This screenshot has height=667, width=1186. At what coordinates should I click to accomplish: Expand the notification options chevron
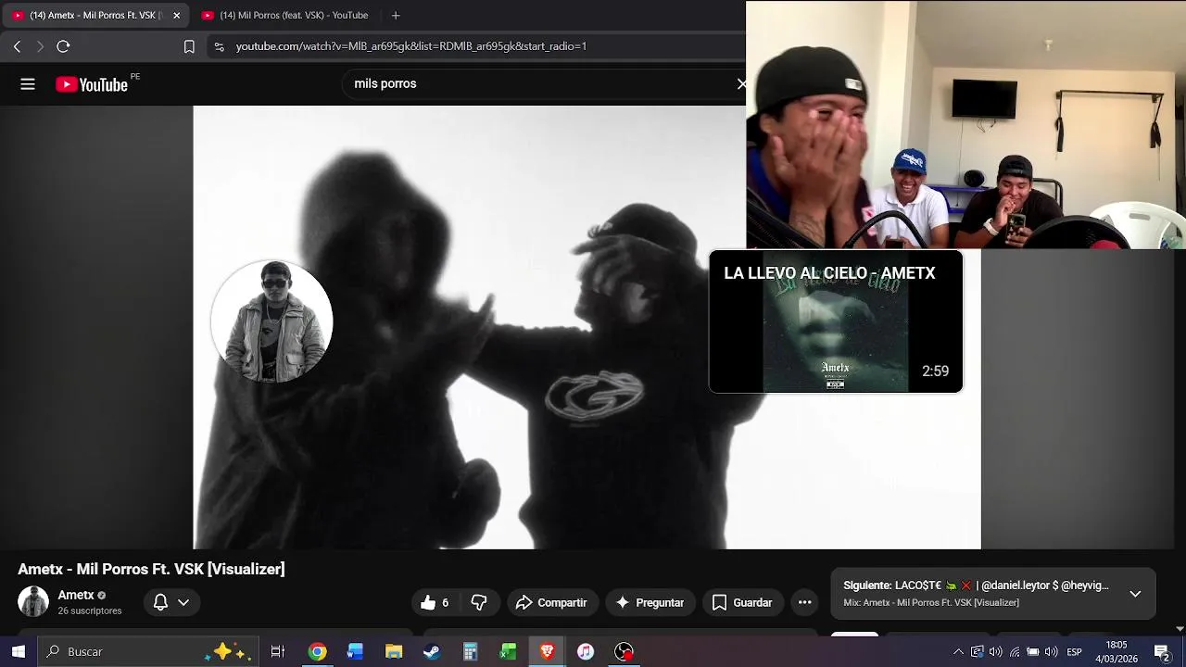(183, 602)
